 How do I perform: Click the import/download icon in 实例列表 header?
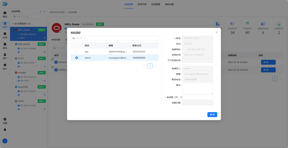pos(41,11)
